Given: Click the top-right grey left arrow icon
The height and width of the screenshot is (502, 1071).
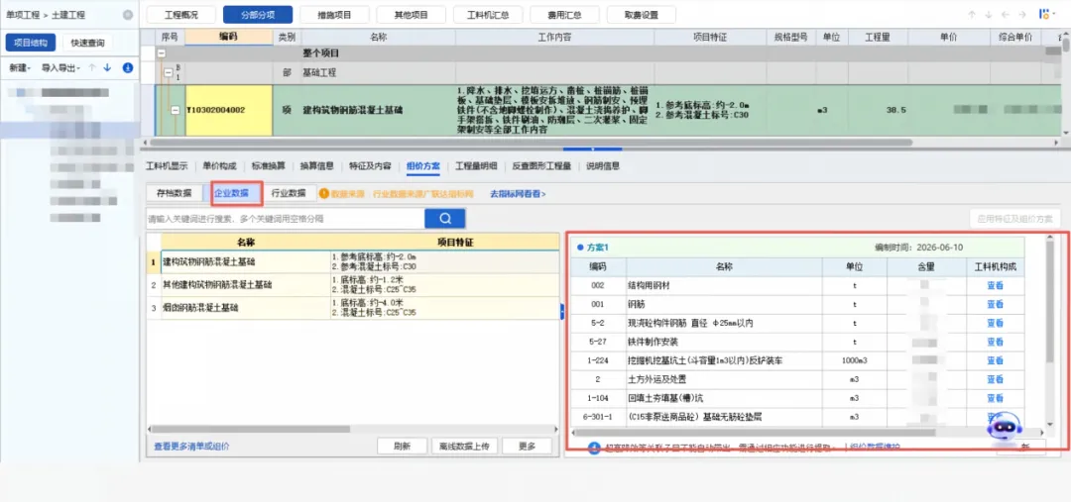Looking at the screenshot, I should (1006, 14).
